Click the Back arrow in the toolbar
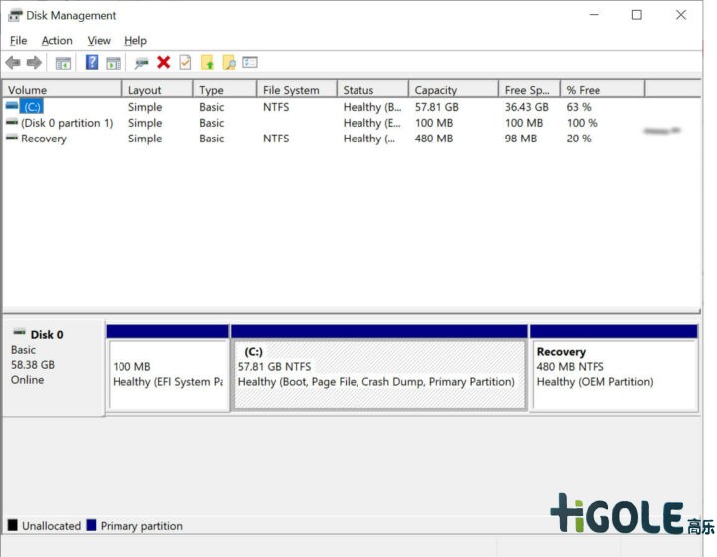This screenshot has width=717, height=557. [13, 63]
